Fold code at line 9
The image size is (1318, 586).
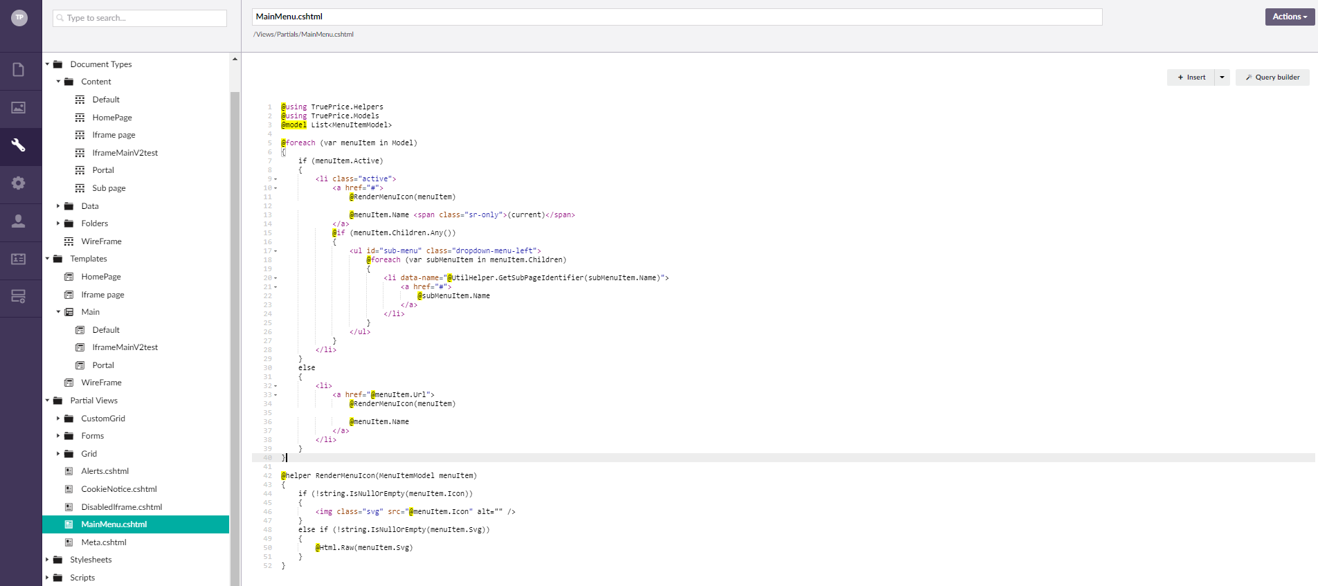276,179
